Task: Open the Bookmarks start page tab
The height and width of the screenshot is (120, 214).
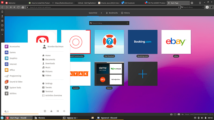Action: (x=112, y=13)
